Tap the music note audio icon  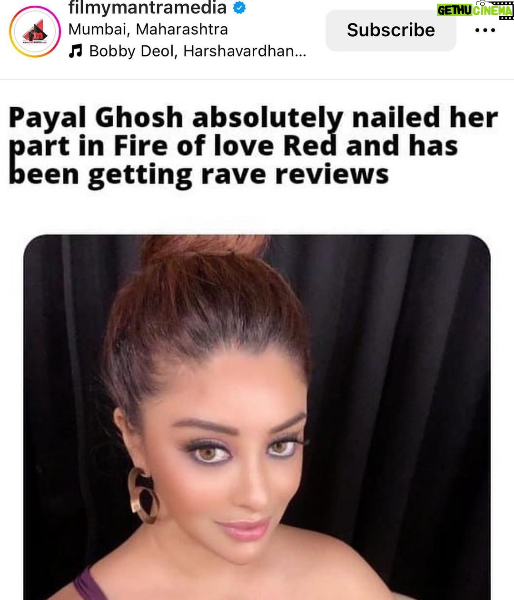coord(75,51)
